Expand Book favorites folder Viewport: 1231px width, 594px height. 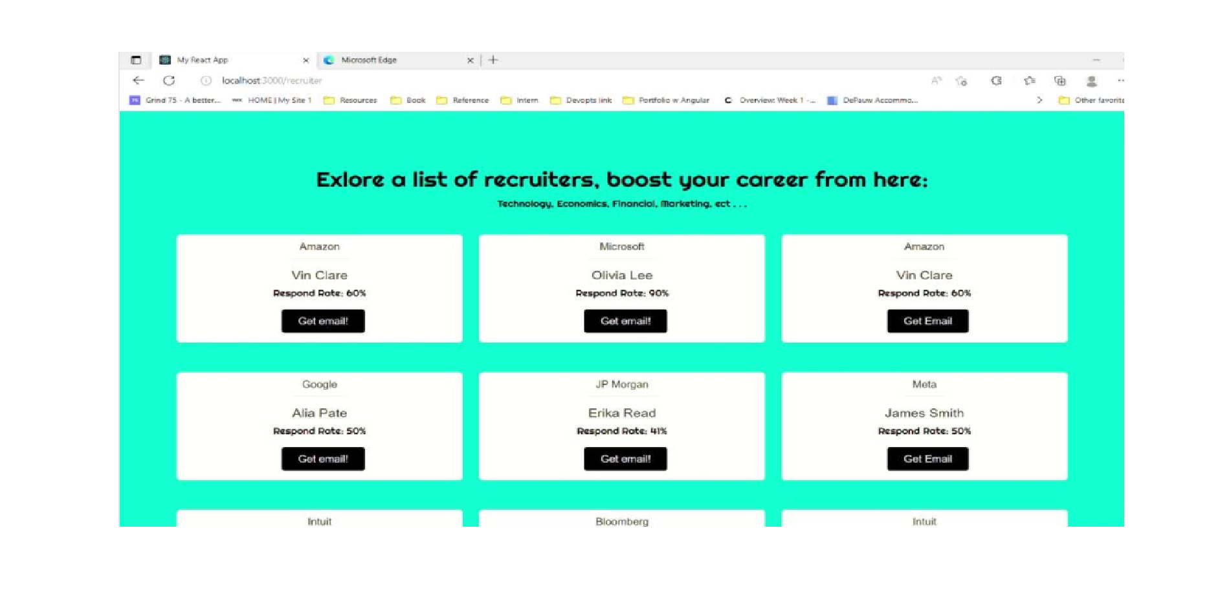click(408, 100)
